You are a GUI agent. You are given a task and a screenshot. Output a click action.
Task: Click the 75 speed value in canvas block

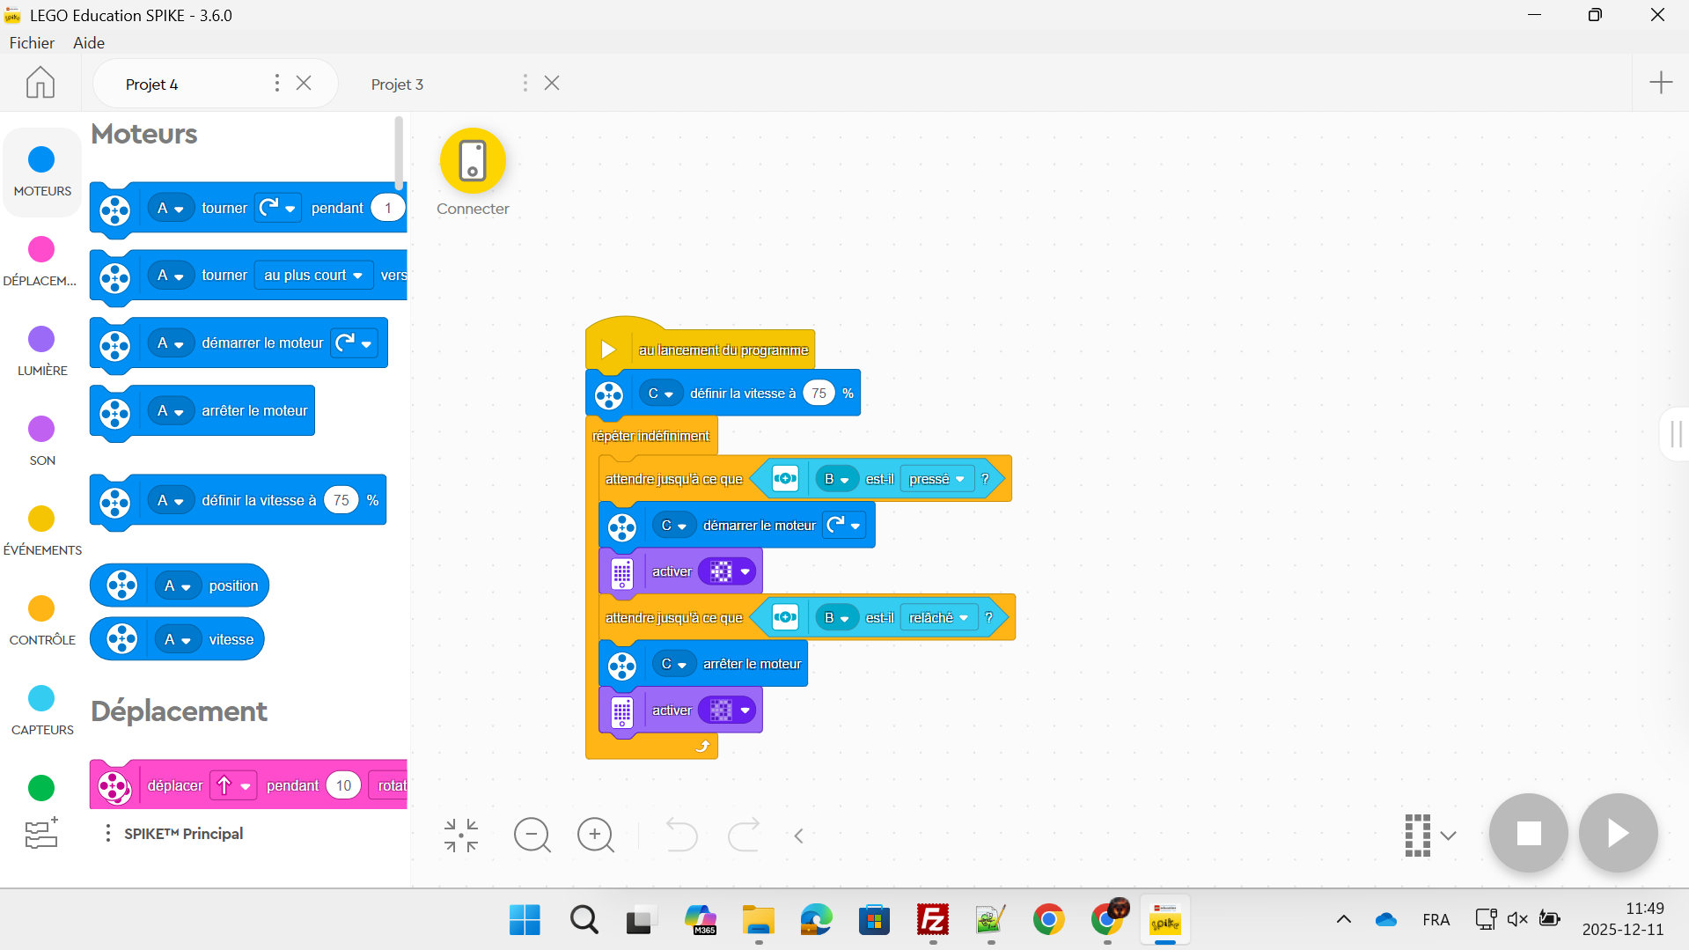(819, 394)
